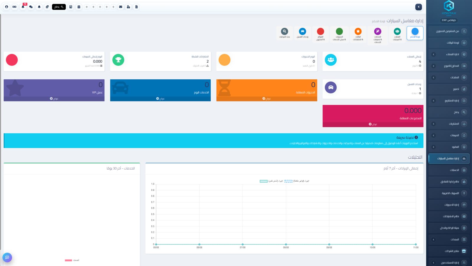Open the user profile icon in top toolbar

pos(6,7)
